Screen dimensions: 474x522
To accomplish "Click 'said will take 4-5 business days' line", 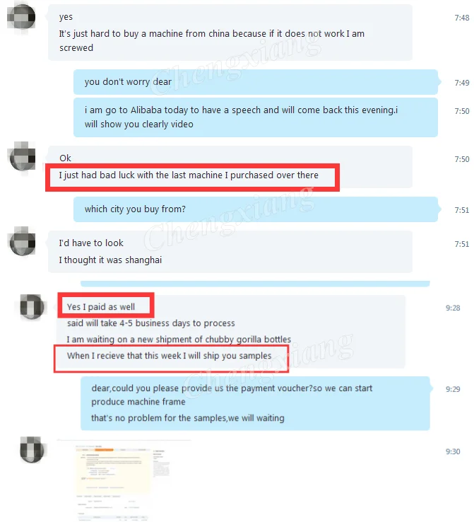I will point(151,323).
